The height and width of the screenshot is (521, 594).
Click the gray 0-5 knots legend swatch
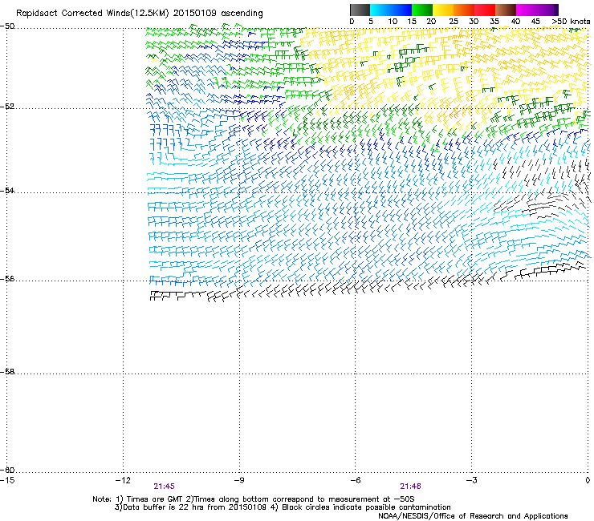[x=360, y=10]
